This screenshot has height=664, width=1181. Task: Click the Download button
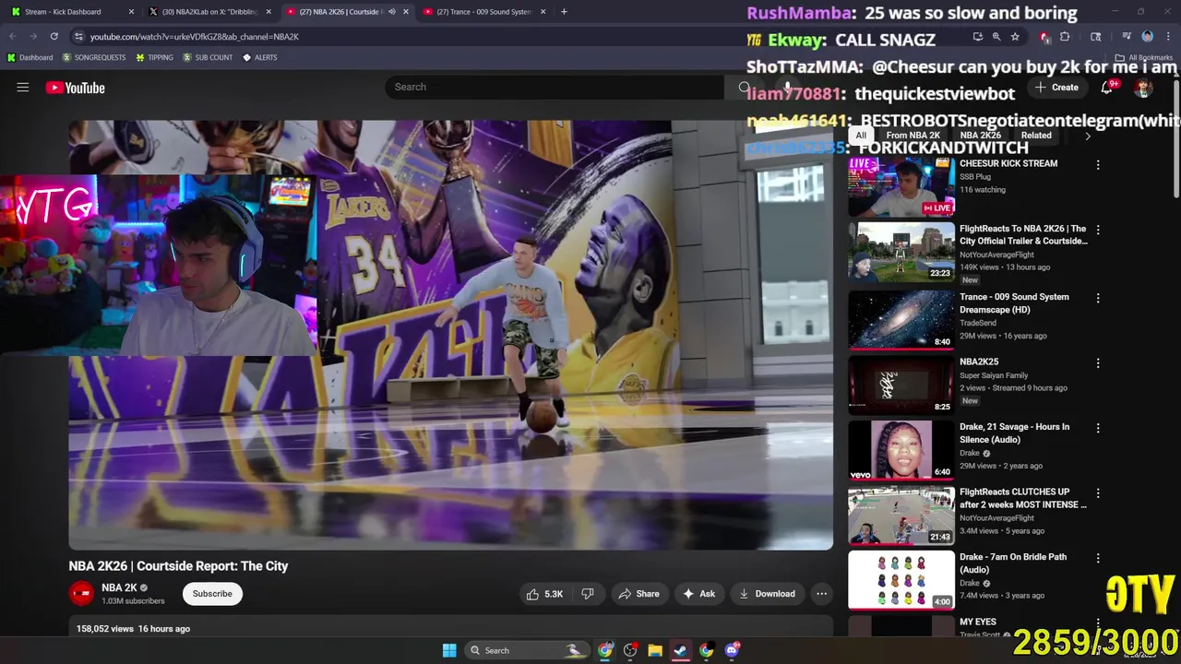pos(767,594)
